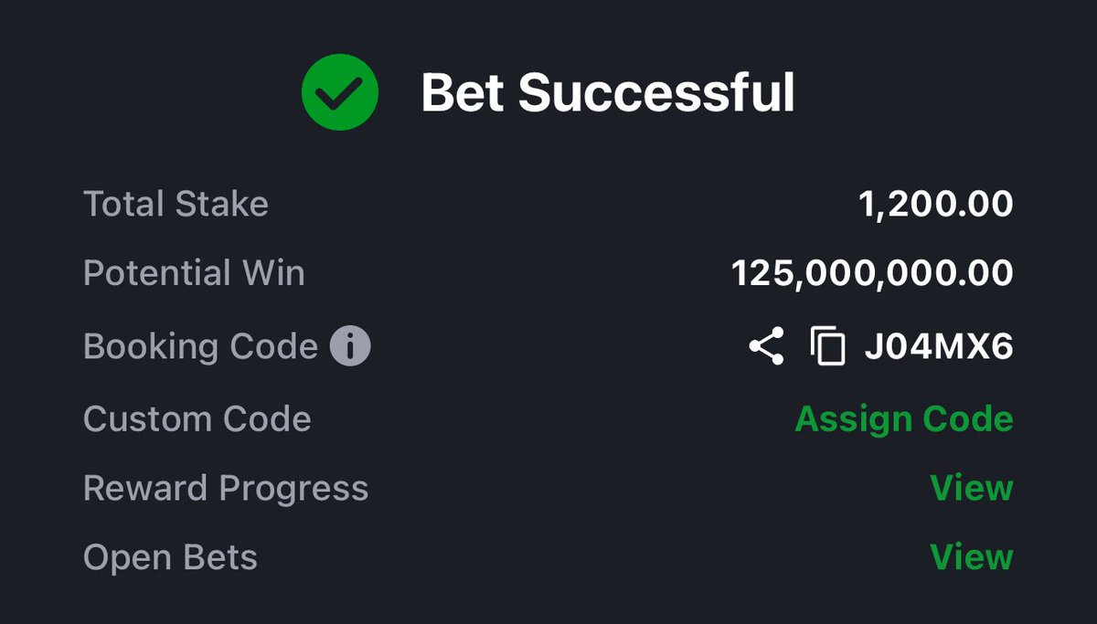Click the Custom Code label
Viewport: 1097px width, 624px height.
click(197, 419)
